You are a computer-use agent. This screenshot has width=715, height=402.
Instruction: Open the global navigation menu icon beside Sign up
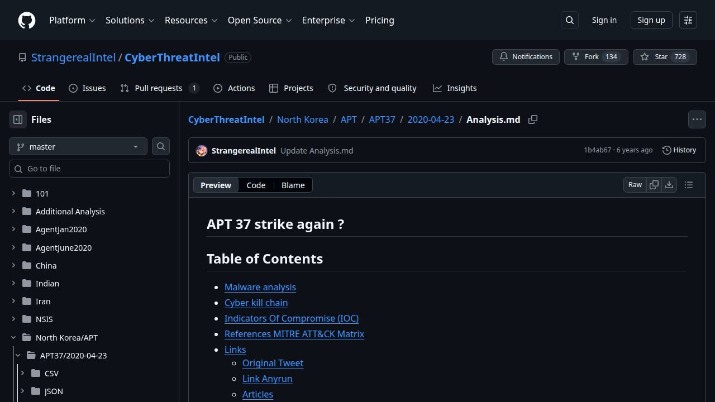pyautogui.click(x=688, y=20)
